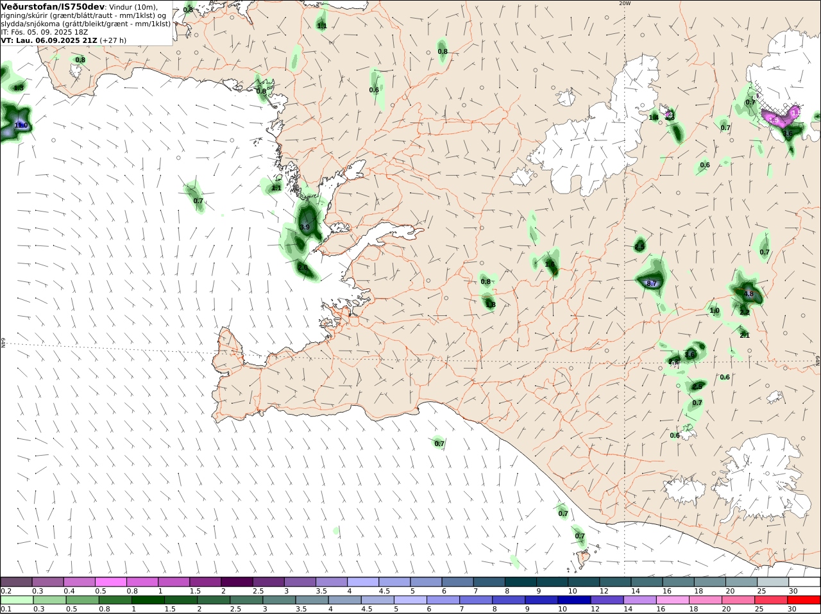Select dark green rain swatch above lower 1 label
This screenshot has width=821, height=614.
pyautogui.click(x=148, y=600)
